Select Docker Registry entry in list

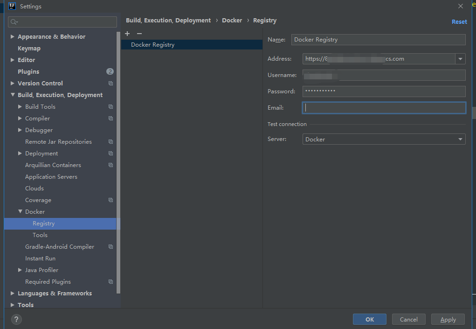192,45
